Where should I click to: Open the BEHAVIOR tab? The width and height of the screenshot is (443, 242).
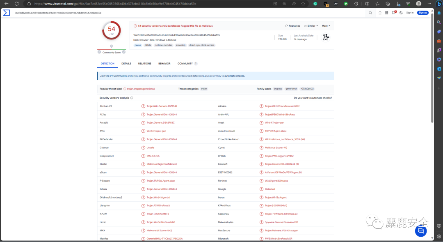164,63
